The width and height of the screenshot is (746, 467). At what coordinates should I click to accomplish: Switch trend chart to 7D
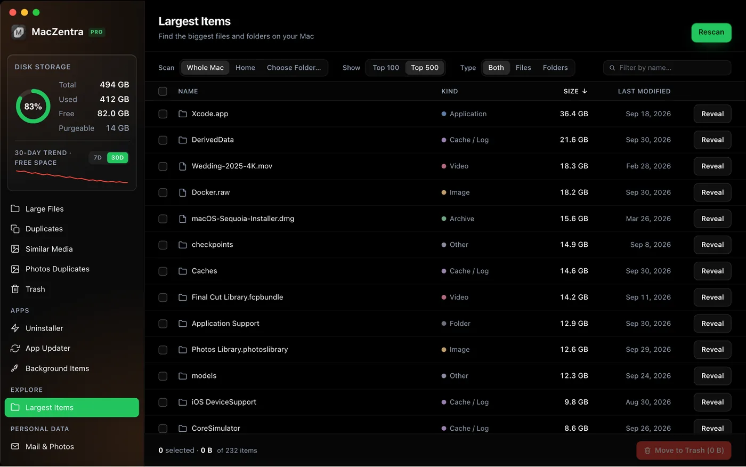point(98,158)
